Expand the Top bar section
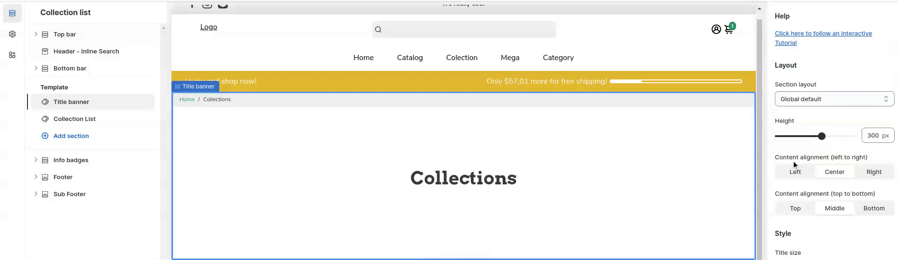The height and width of the screenshot is (260, 898). (36, 34)
